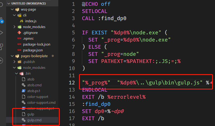
Task: Click the EXIT /b %errorlevel% code line
Action: 114,97
